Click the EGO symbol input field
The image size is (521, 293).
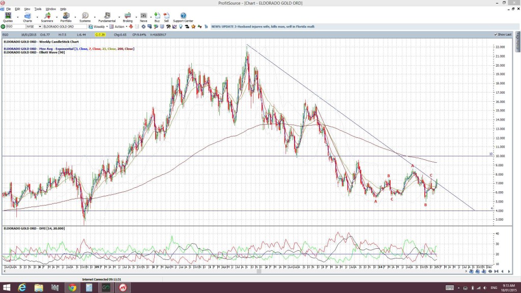15,26
